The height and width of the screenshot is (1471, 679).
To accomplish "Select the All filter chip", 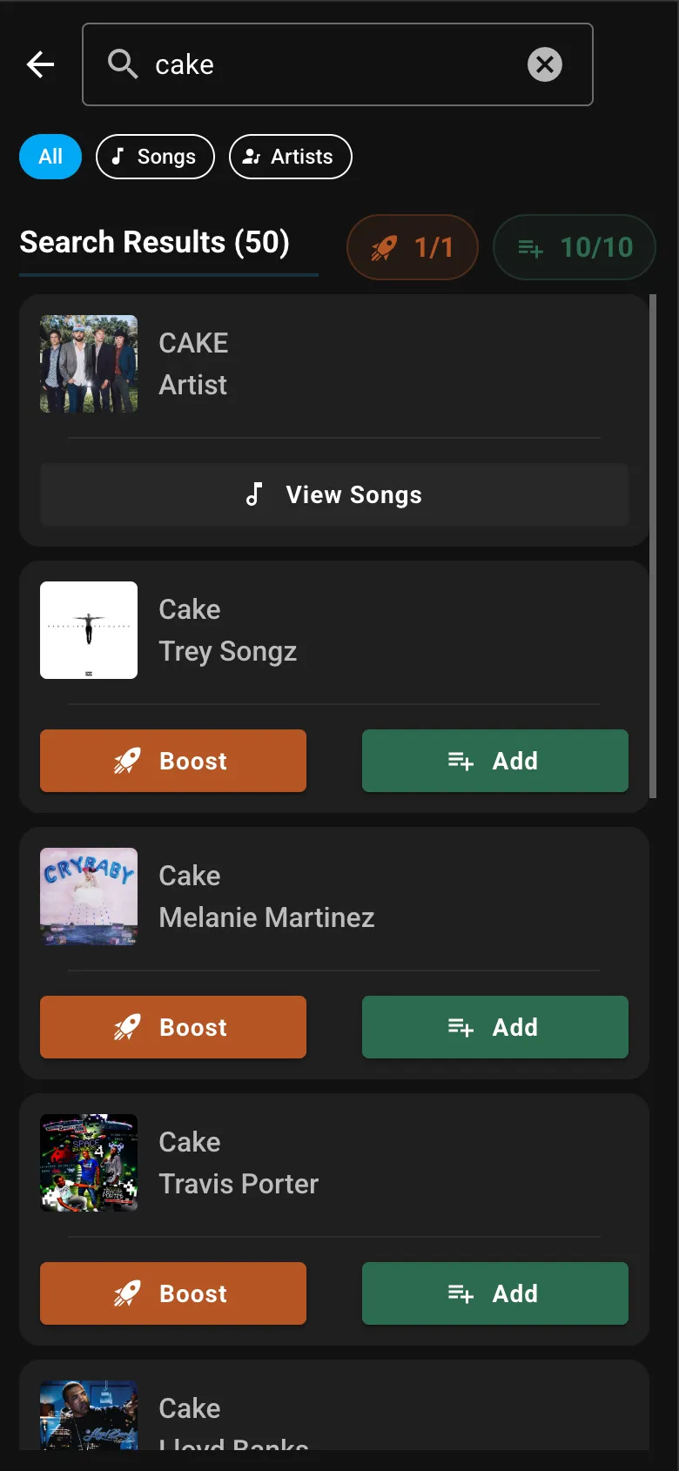I will (50, 157).
